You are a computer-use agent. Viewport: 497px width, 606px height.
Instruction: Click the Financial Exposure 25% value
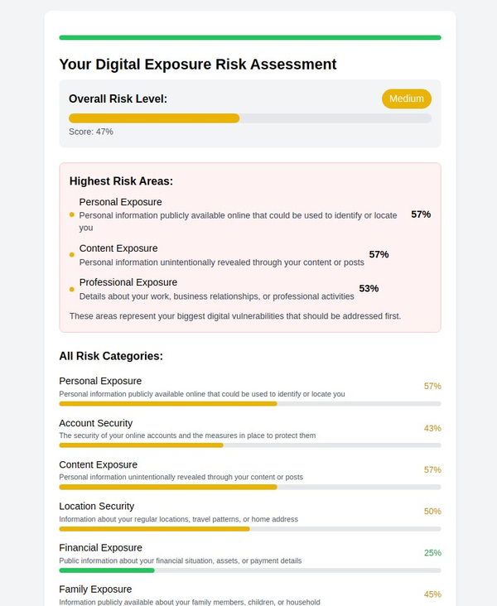tap(432, 553)
